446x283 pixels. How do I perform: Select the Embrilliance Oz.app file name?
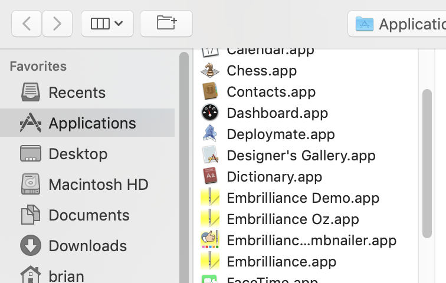coord(293,219)
